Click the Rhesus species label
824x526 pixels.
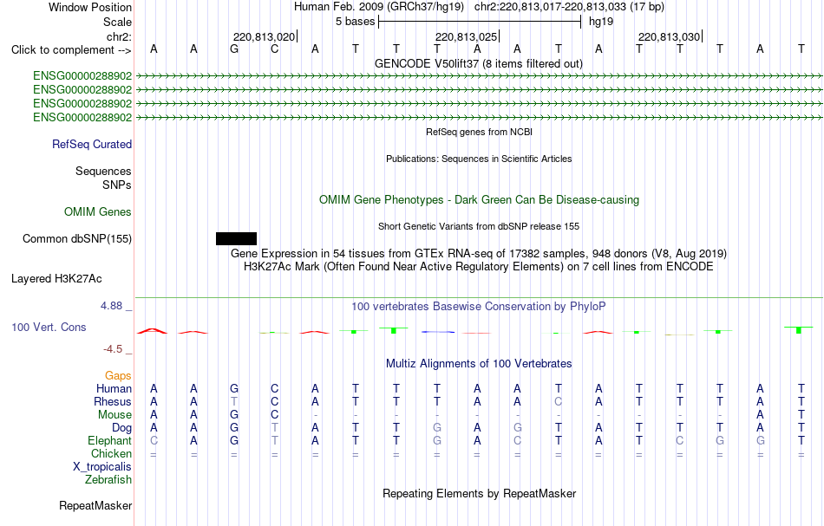click(x=113, y=401)
